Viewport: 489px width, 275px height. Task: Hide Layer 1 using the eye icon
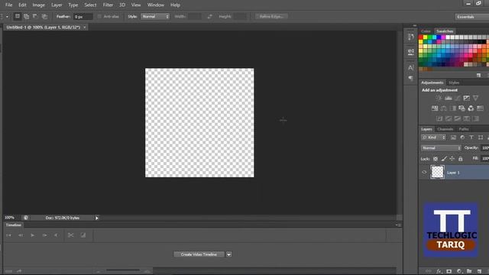pyautogui.click(x=424, y=172)
